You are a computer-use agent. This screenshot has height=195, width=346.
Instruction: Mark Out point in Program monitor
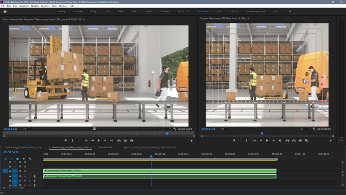(246, 141)
